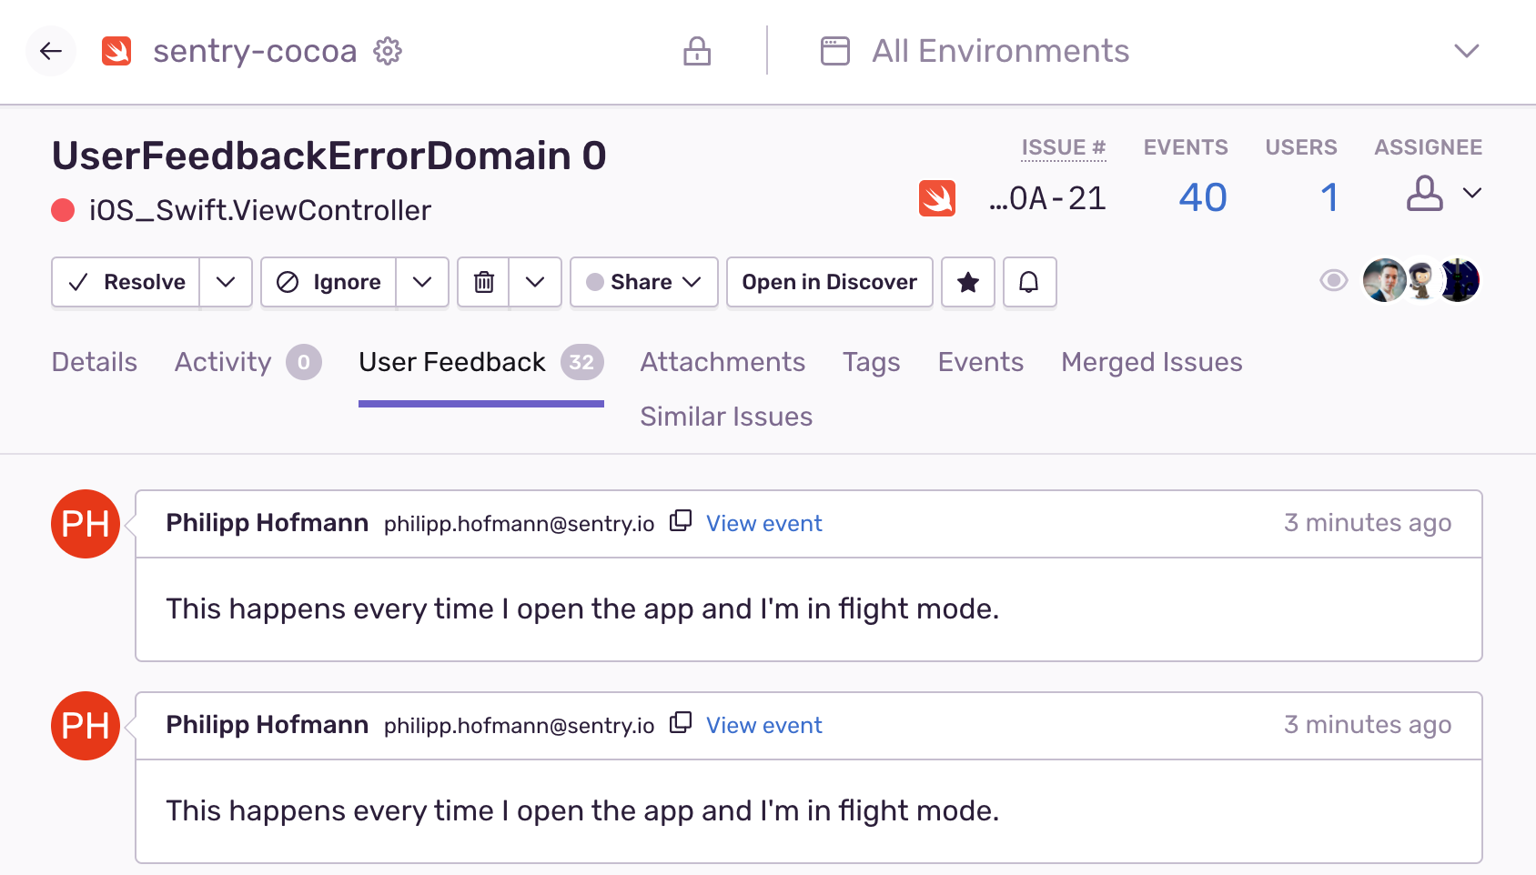Open the 1 users count link
The height and width of the screenshot is (875, 1536).
click(1329, 197)
